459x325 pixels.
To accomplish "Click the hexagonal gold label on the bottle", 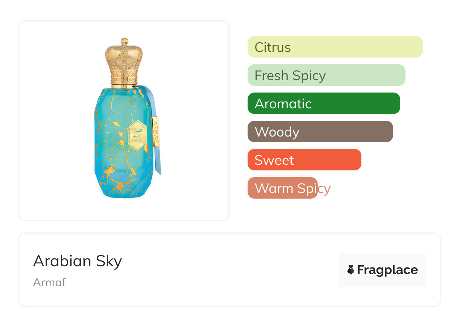I will pyautogui.click(x=138, y=134).
